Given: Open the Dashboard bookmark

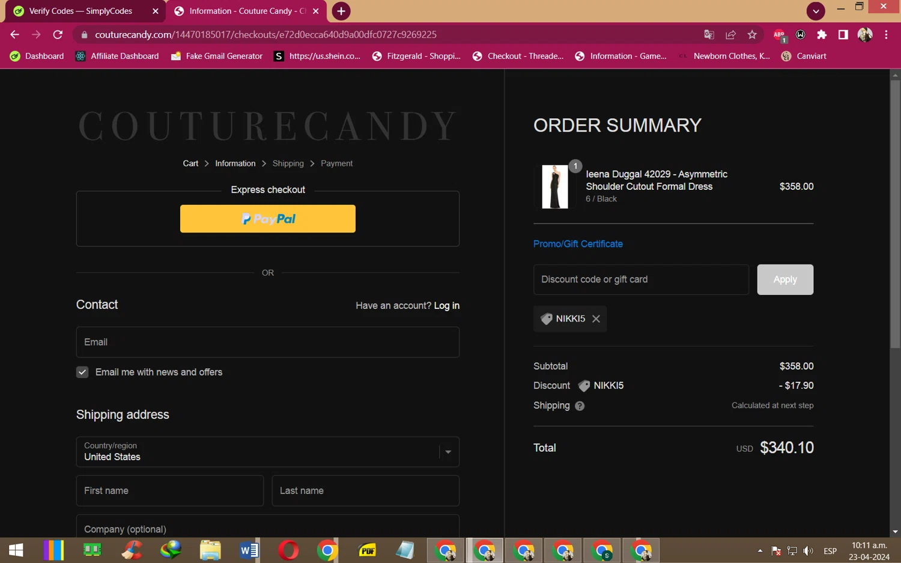Looking at the screenshot, I should (37, 56).
